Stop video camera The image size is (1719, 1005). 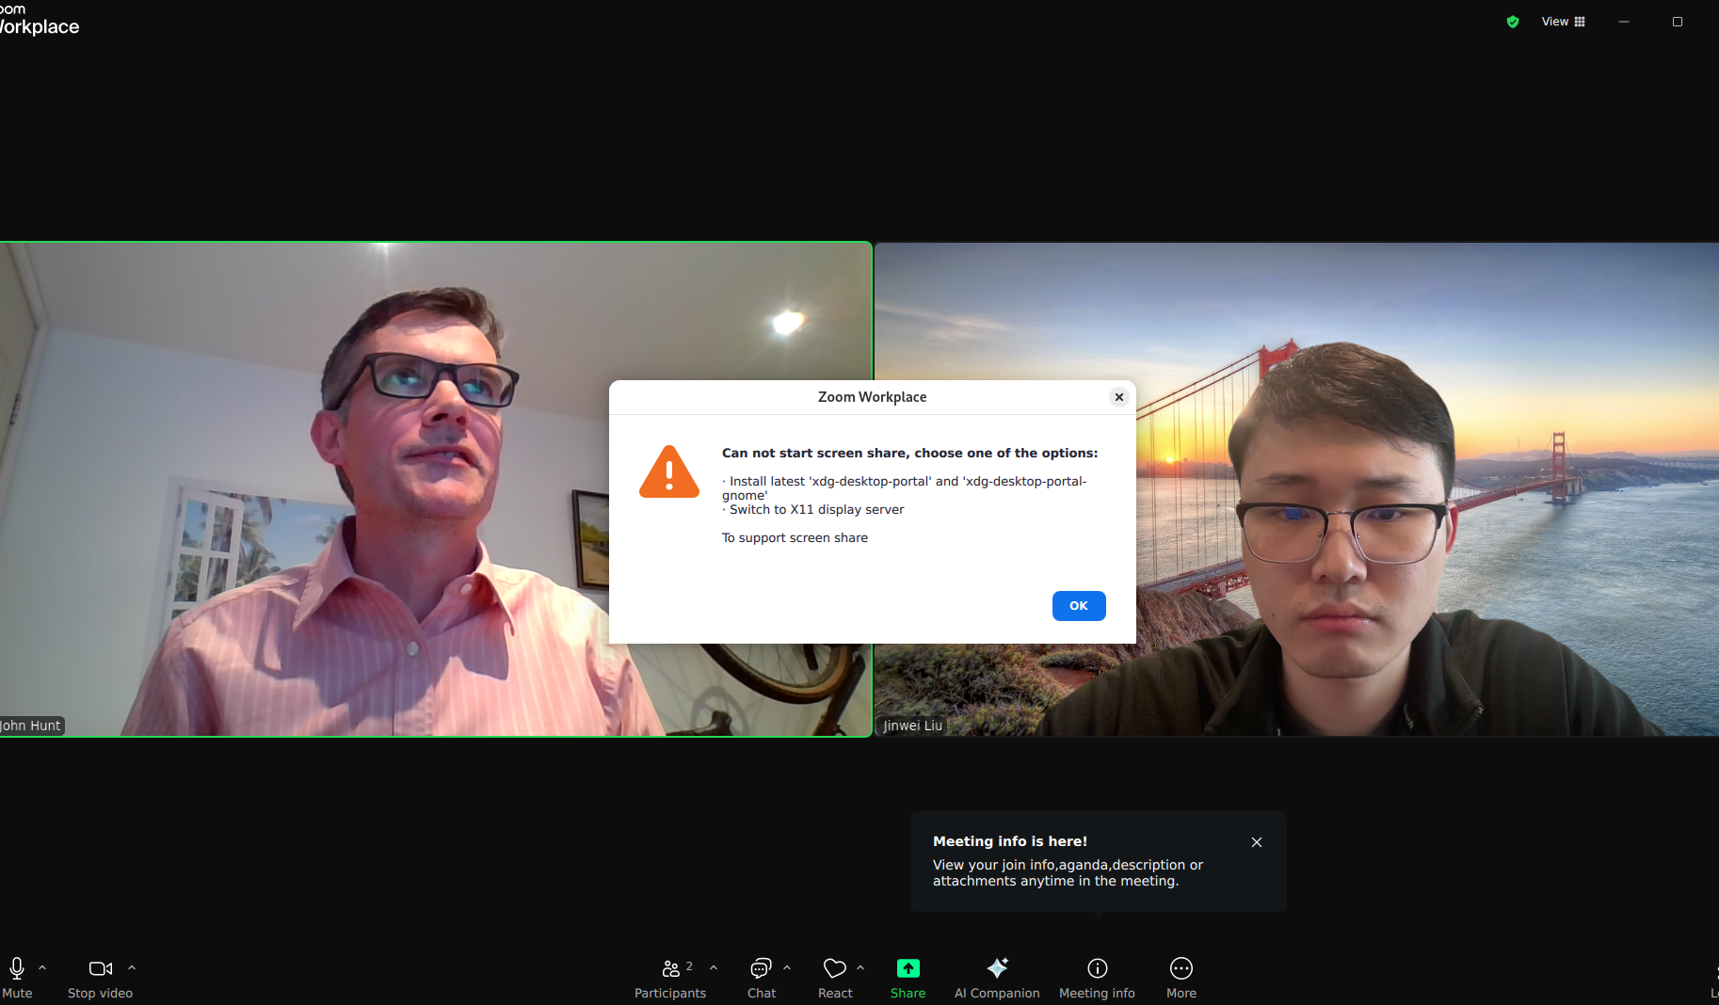tap(100, 978)
